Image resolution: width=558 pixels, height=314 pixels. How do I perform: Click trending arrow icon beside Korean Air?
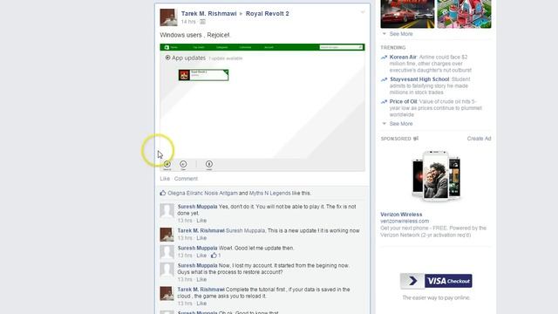(384, 58)
